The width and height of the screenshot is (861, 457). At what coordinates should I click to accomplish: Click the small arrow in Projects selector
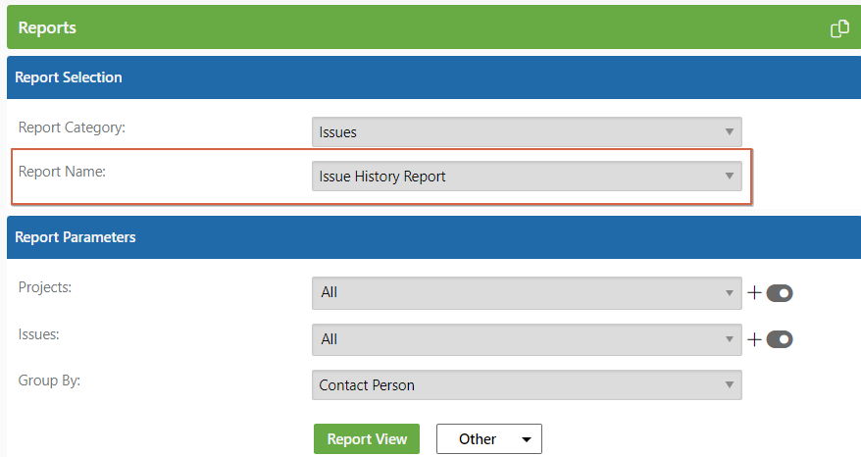coord(730,293)
